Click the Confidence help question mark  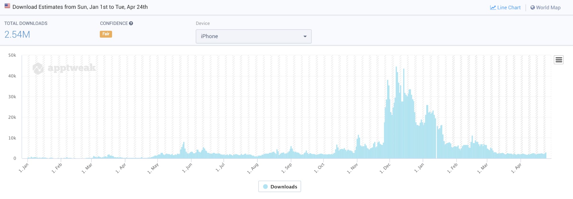click(131, 23)
